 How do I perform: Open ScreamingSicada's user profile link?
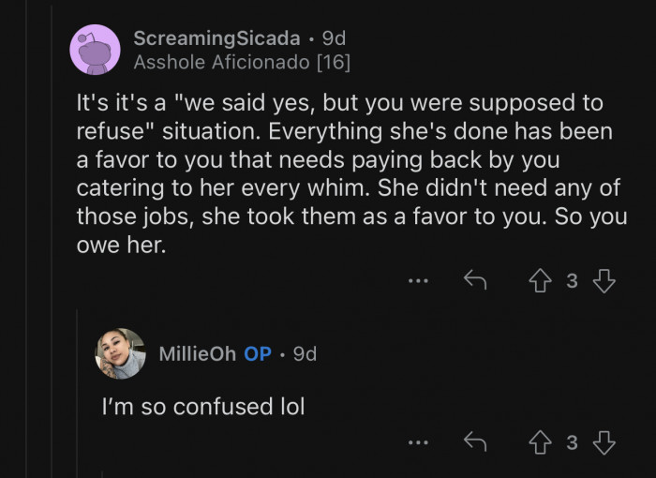[217, 38]
